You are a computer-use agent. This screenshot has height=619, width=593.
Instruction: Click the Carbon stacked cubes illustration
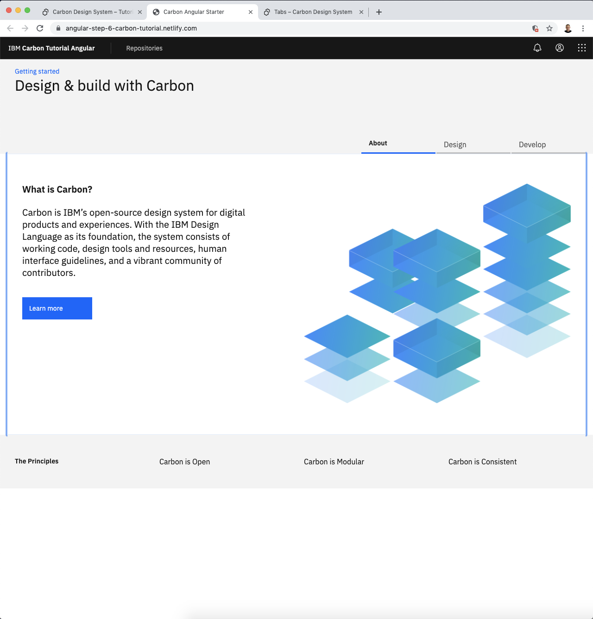(437, 294)
